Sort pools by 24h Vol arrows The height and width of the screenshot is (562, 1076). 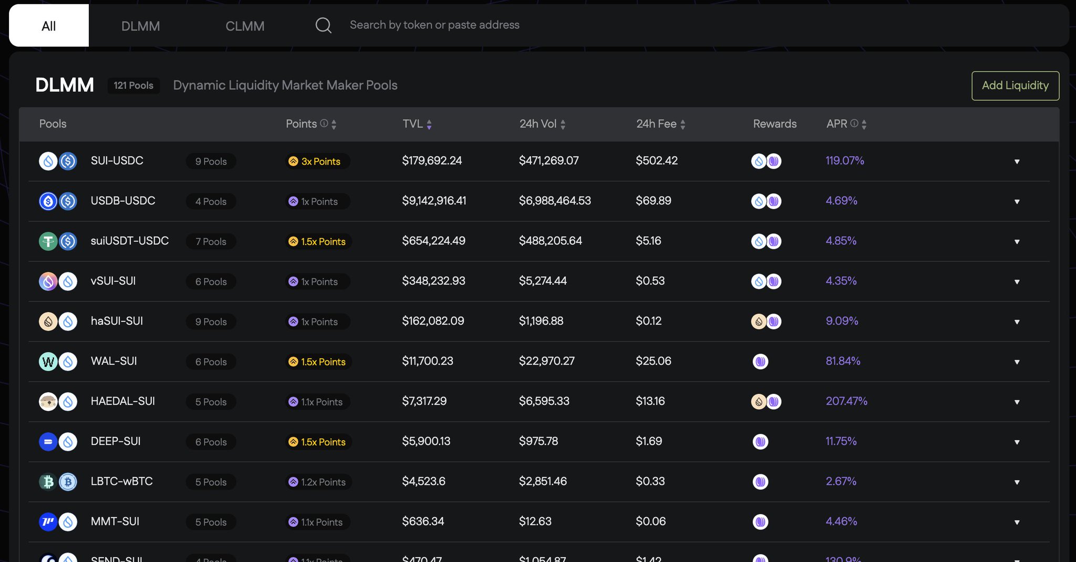[x=563, y=124]
